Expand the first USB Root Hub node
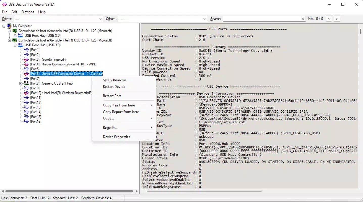363x202 pixels. point(15,36)
